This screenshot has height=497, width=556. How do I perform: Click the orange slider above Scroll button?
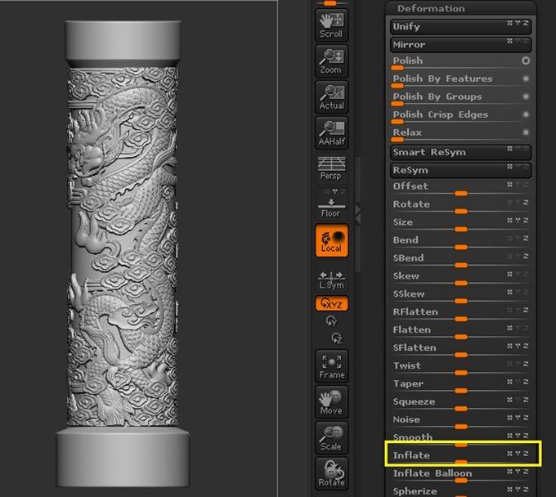coord(330,3)
